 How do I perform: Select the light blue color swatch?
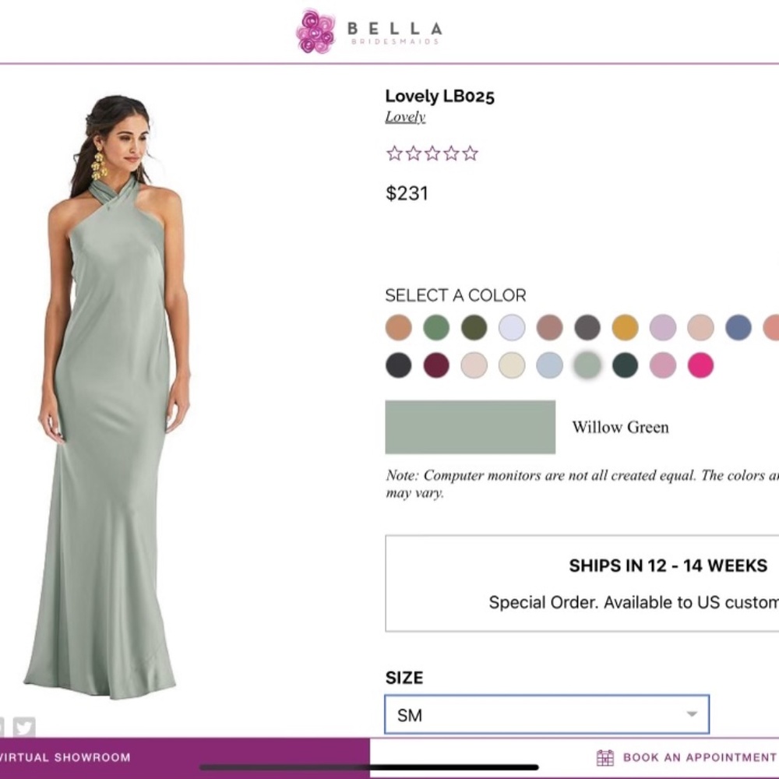click(x=549, y=365)
